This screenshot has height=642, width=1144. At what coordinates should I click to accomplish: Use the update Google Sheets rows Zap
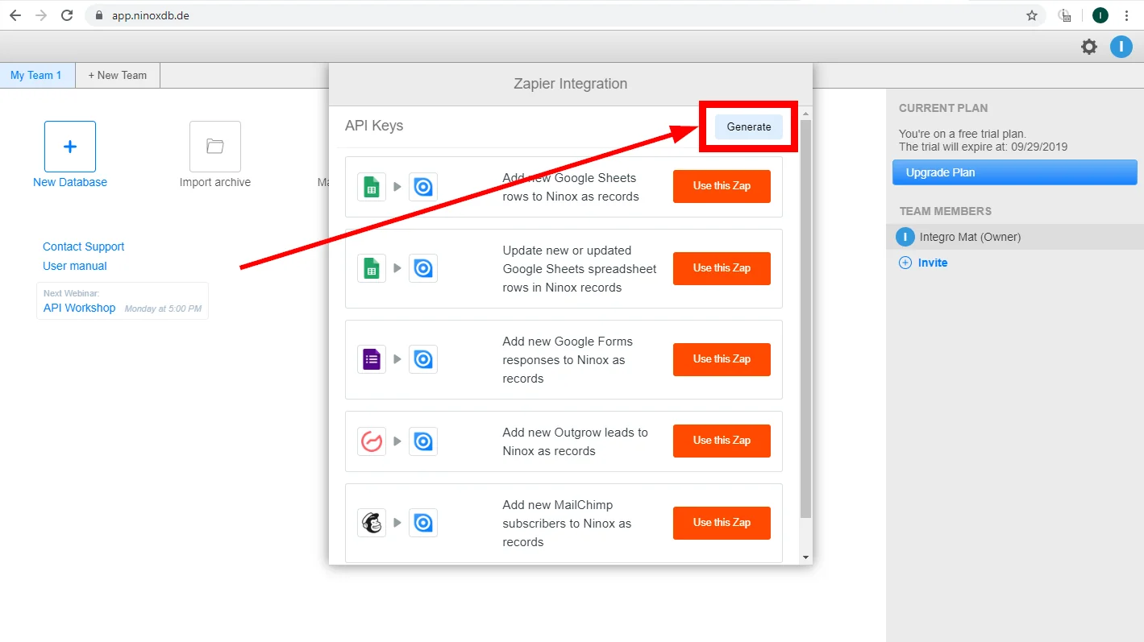722,268
